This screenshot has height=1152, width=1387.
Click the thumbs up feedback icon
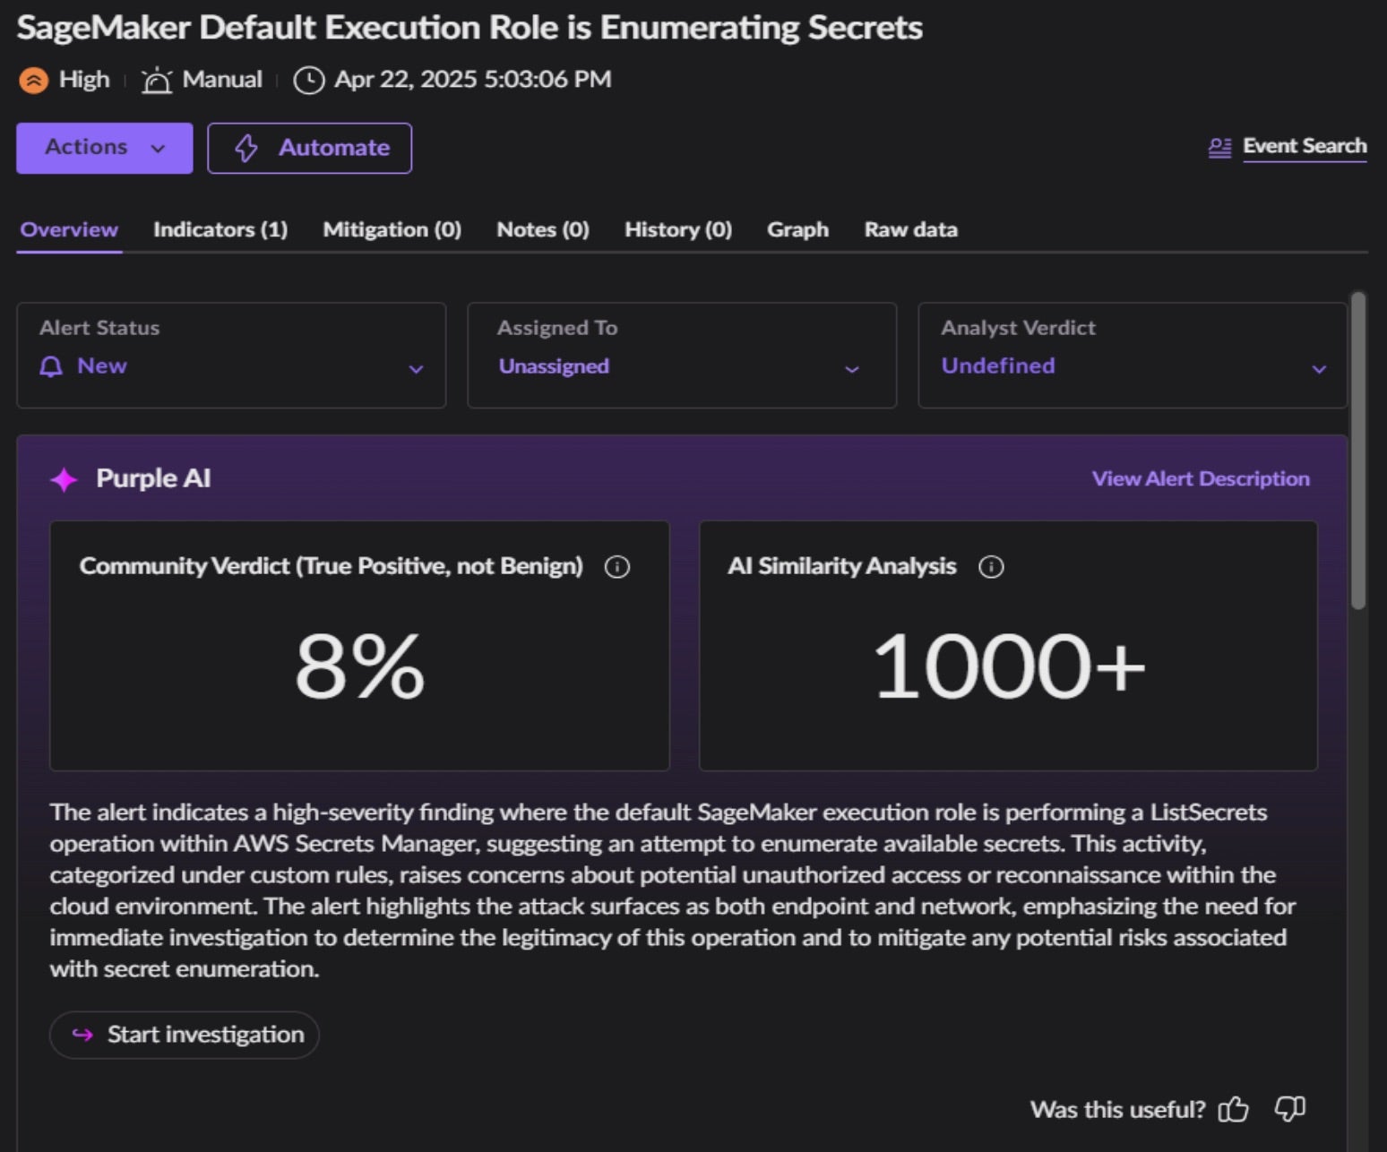pyautogui.click(x=1234, y=1110)
